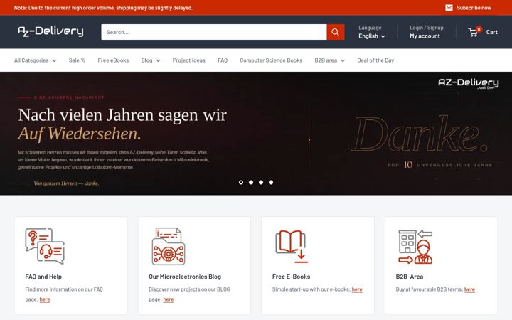Open the shopping cart icon
Image resolution: width=512 pixels, height=320 pixels.
click(x=472, y=32)
